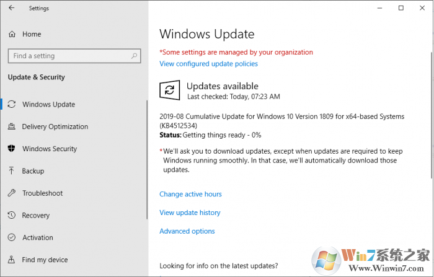Click the Activation checkmark icon
This screenshot has height=277, width=434.
(x=12, y=237)
